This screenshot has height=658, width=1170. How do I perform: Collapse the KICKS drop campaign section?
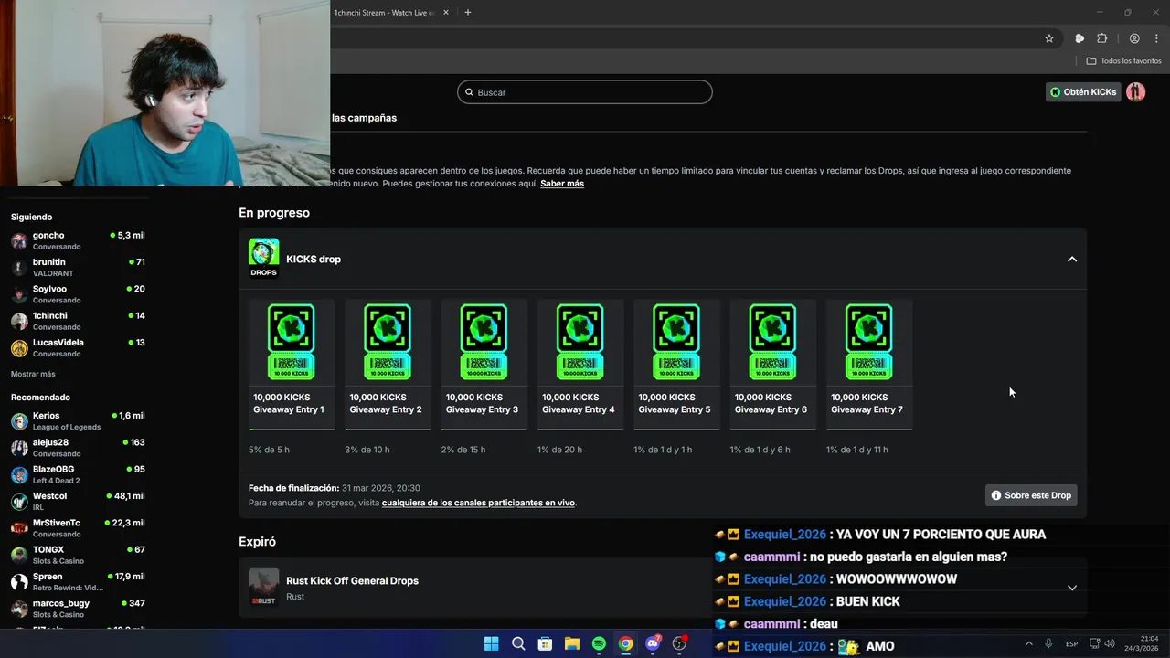pyautogui.click(x=1072, y=260)
